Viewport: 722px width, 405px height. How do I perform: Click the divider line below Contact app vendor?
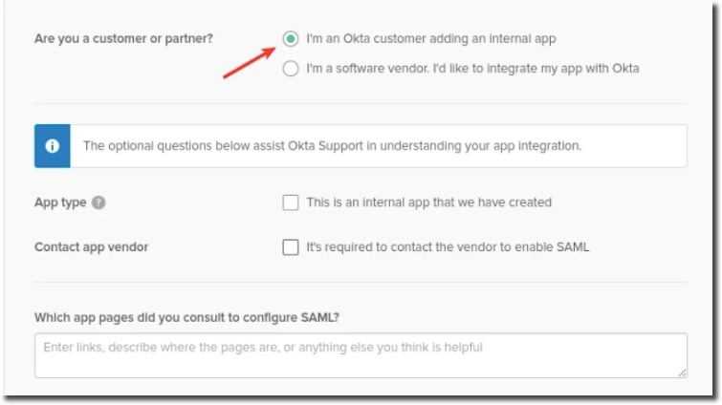[361, 283]
